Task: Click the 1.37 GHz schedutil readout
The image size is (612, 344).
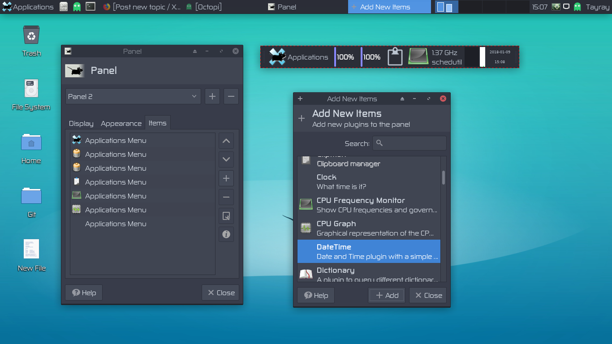Action: 447,57
